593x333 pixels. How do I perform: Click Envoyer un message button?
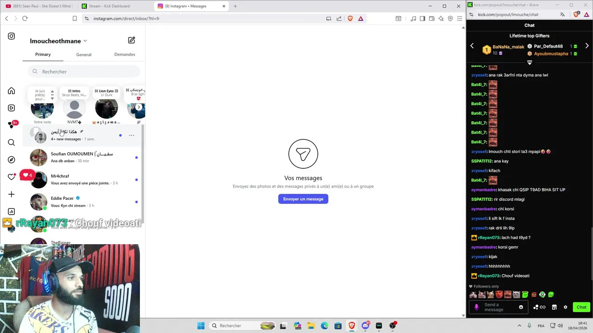303,199
